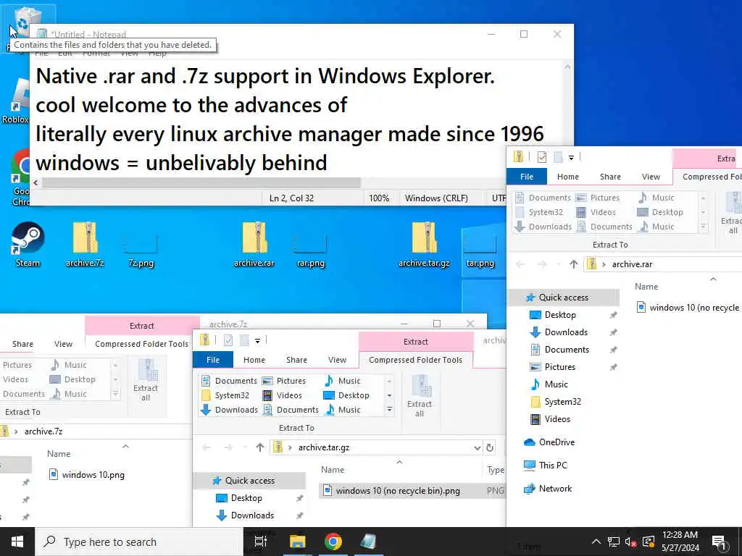Image resolution: width=742 pixels, height=556 pixels.
Task: Select archive.7z file on the desktop
Action: 85,245
